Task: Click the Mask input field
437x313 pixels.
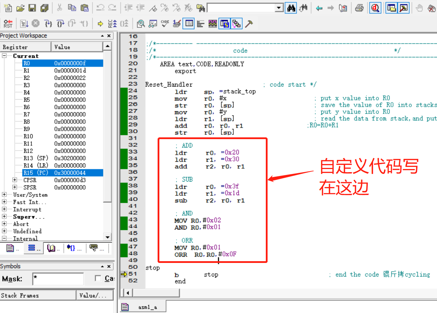Action: point(58,279)
